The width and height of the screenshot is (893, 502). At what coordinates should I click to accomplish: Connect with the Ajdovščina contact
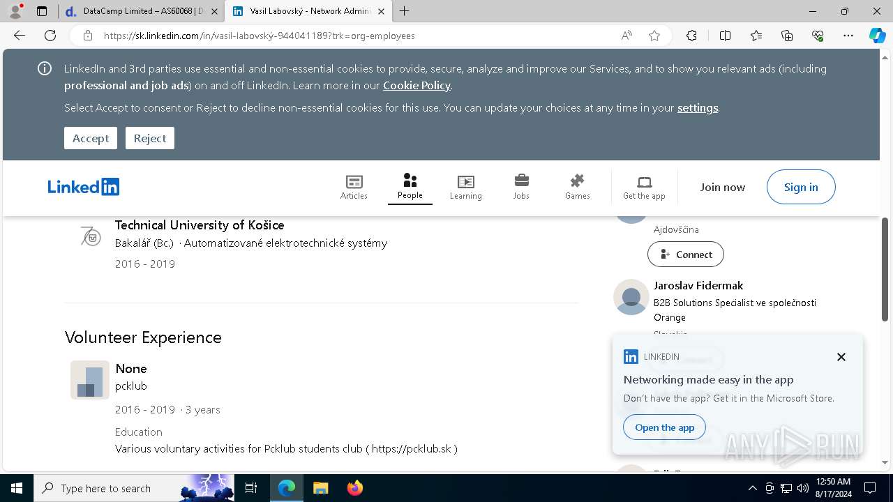click(686, 254)
